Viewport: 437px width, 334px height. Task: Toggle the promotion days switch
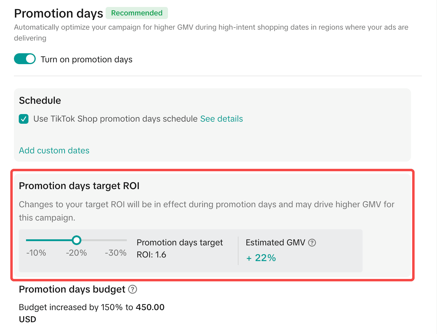(25, 59)
